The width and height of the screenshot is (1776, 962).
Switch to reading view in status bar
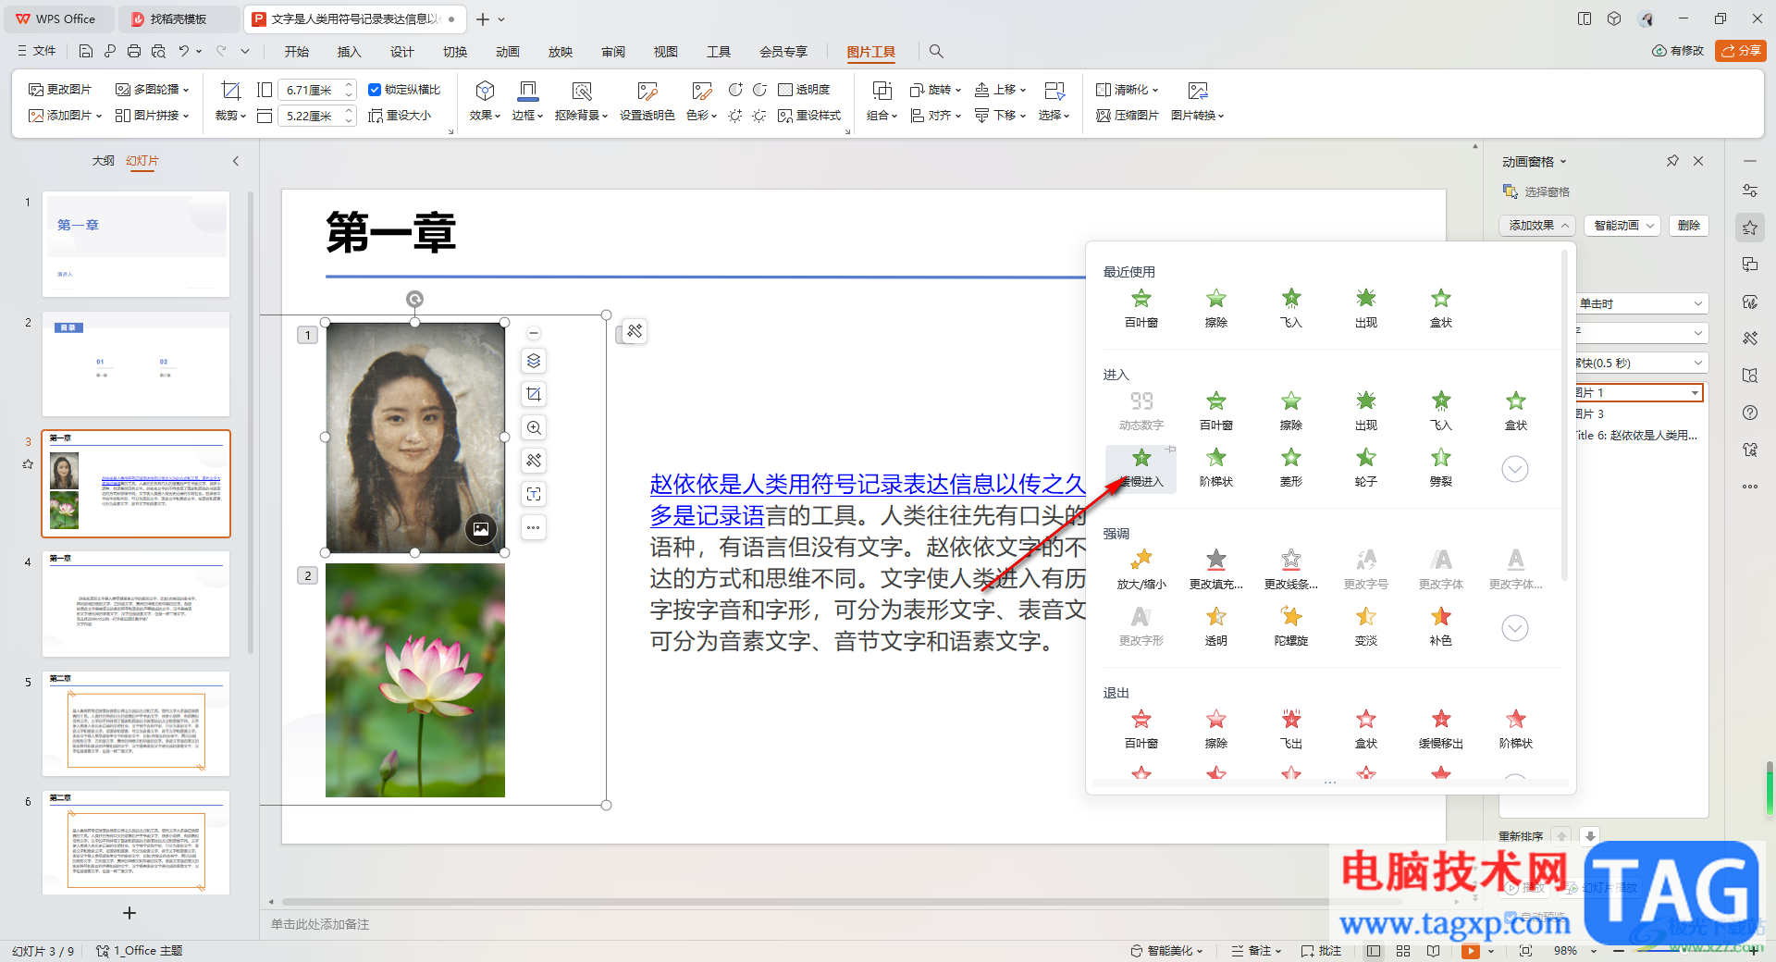tap(1433, 950)
